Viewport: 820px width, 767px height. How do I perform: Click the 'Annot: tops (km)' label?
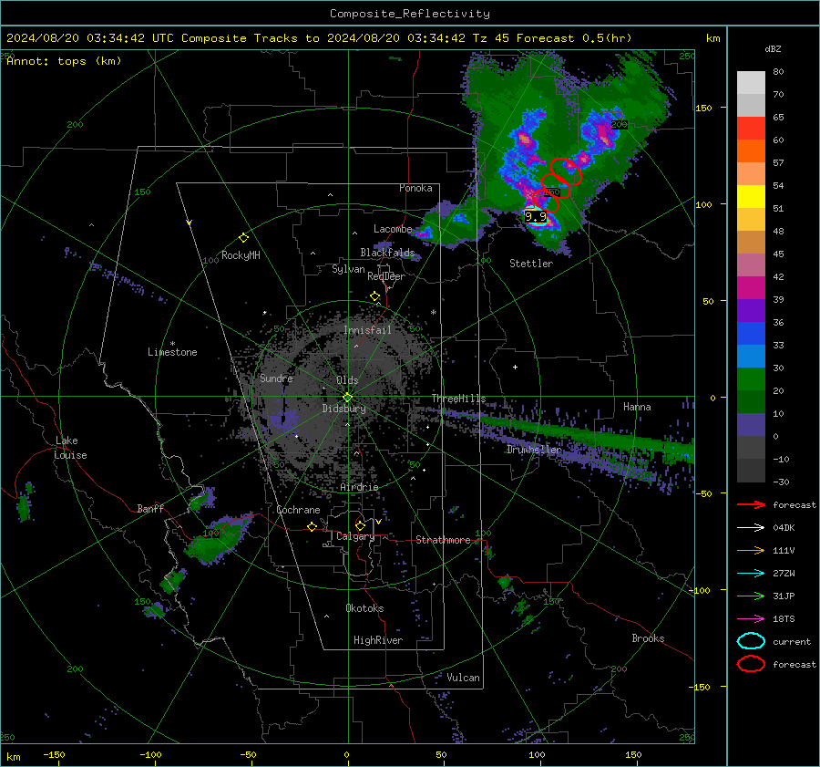[64, 61]
